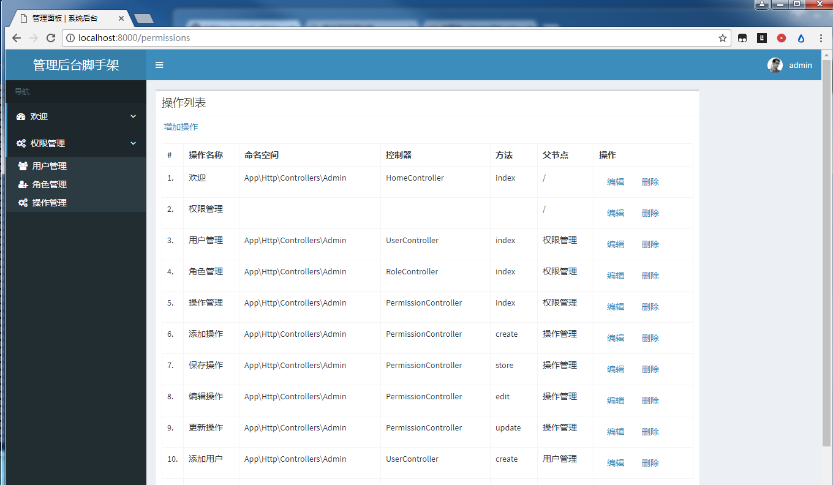The height and width of the screenshot is (485, 833).
Task: Click the users icon beside 用户管理
Action: 23,166
